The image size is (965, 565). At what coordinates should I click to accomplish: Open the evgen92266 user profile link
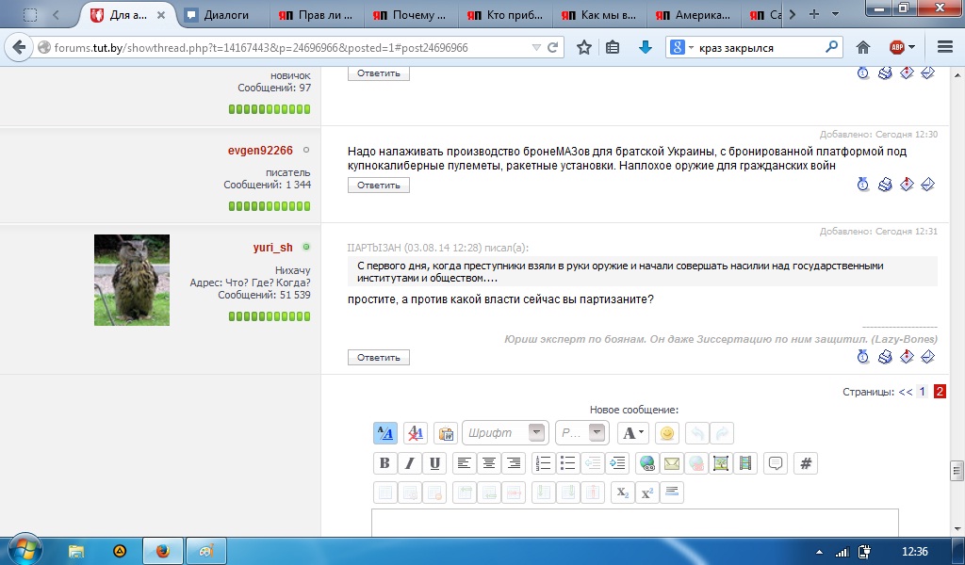(260, 150)
